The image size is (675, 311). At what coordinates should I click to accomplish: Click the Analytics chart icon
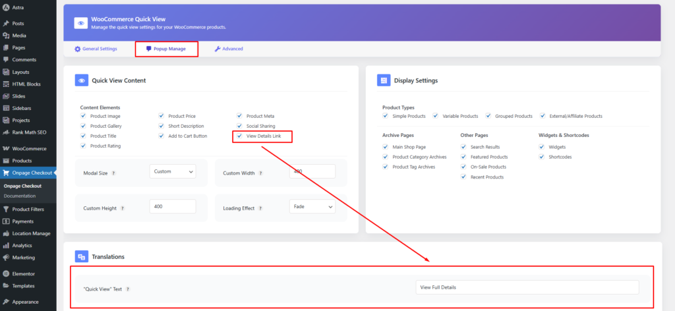(x=6, y=245)
